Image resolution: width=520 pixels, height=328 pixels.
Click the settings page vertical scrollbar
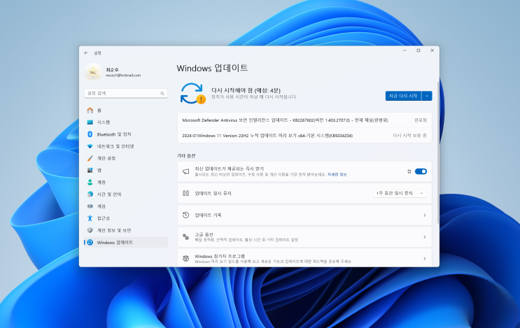(x=438, y=152)
